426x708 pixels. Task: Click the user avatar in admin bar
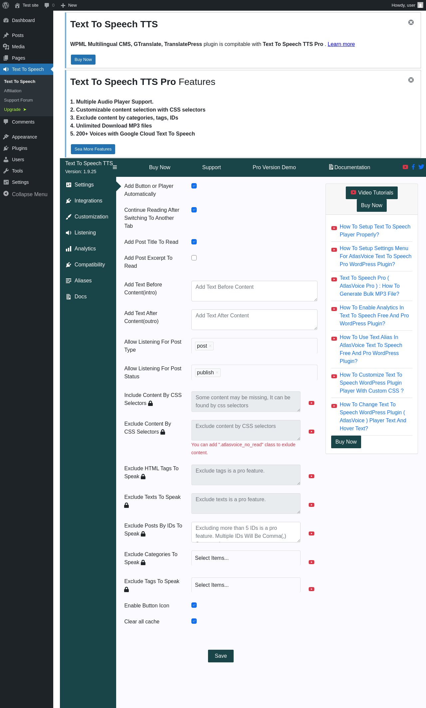tap(420, 5)
